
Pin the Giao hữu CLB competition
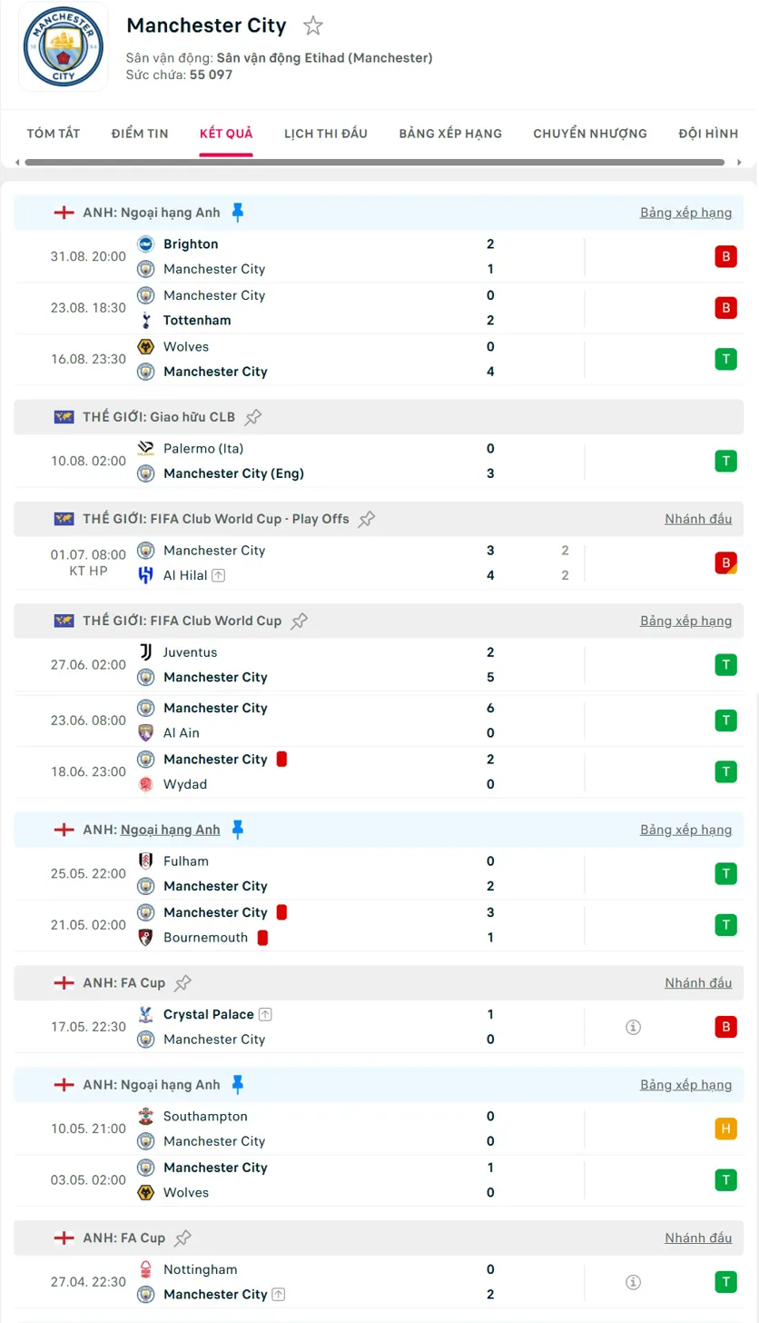[253, 417]
